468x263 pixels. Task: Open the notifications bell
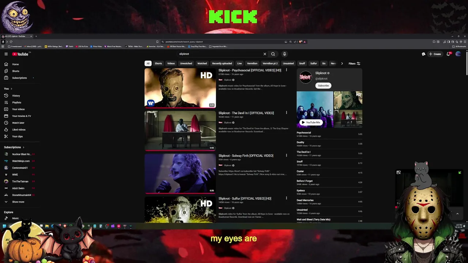click(x=448, y=54)
